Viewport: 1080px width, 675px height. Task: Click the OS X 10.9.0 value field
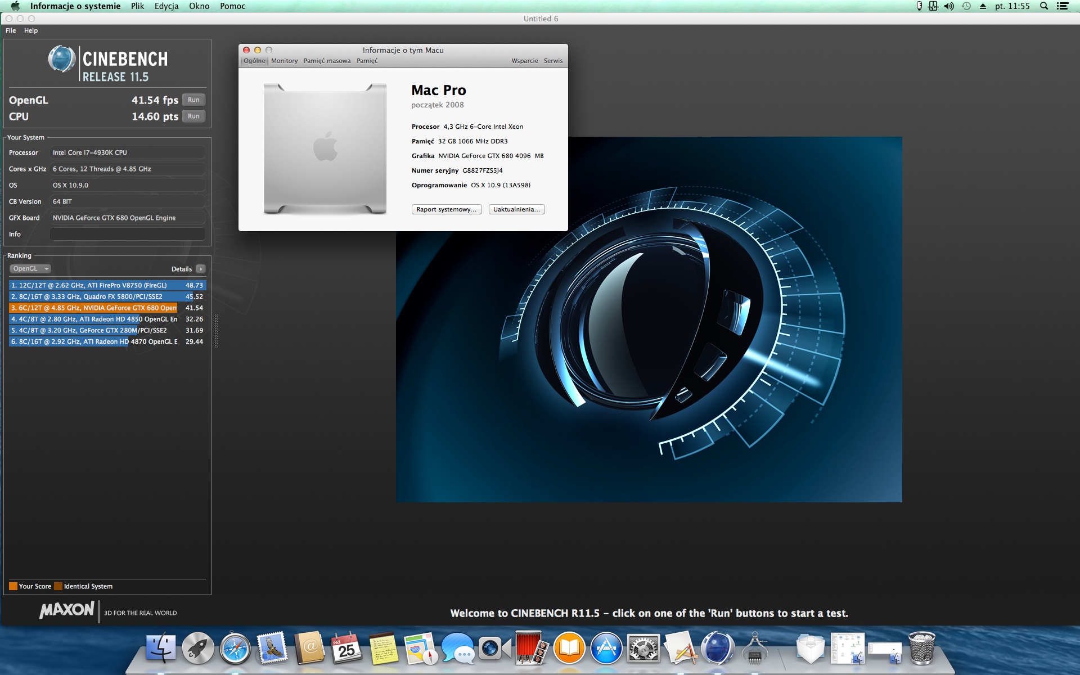(x=128, y=185)
